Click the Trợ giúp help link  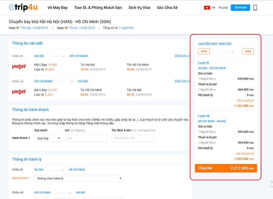[223, 8]
